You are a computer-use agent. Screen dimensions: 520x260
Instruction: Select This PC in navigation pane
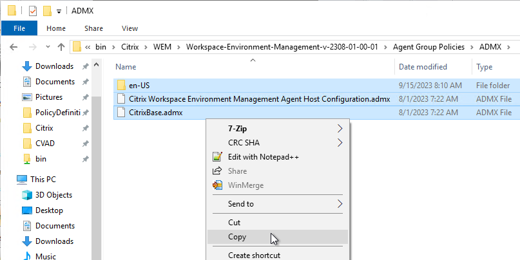click(x=43, y=180)
